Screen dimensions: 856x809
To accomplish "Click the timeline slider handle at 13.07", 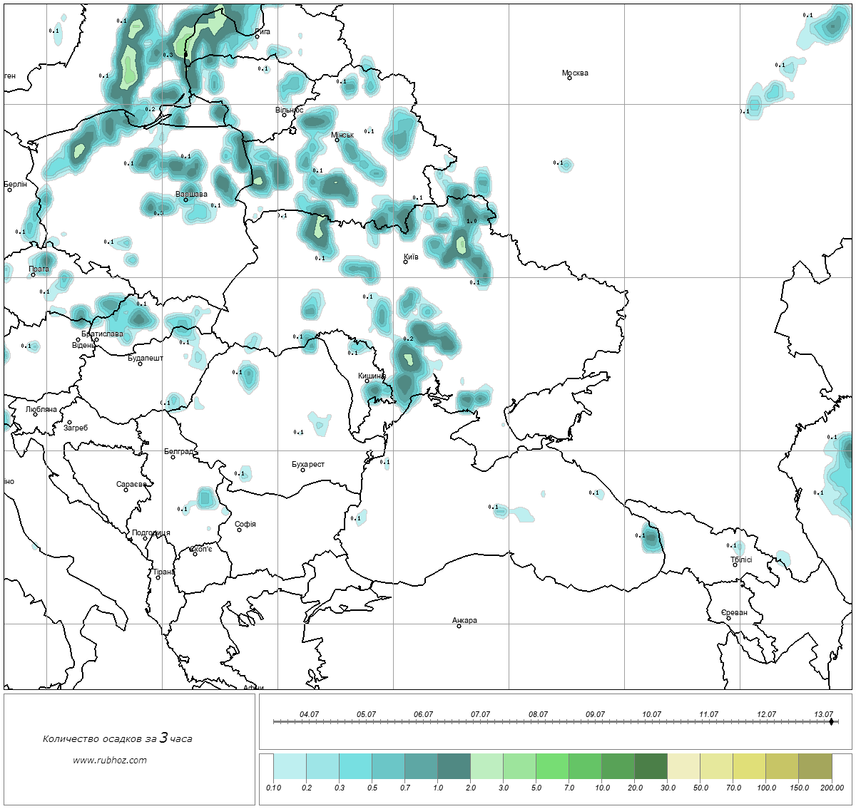I will pyautogui.click(x=831, y=722).
